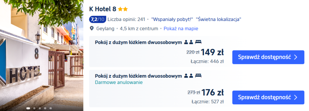Click the bed icon in first room row
Screen dimensions: 309x111
[x=198, y=42]
